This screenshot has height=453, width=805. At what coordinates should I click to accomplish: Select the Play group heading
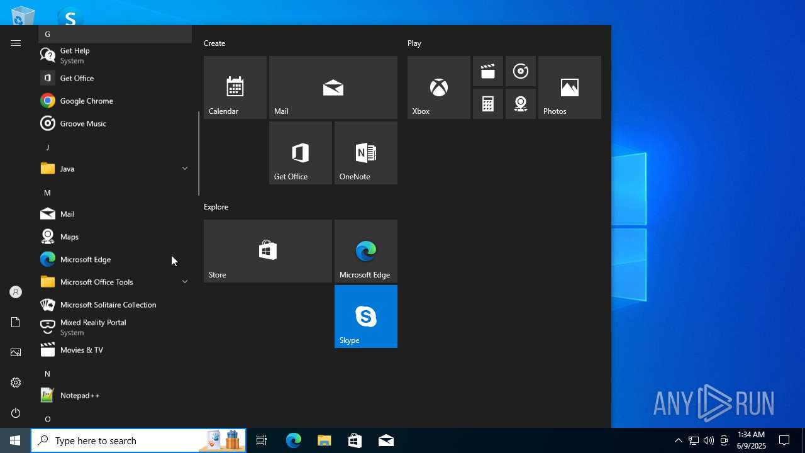(414, 43)
